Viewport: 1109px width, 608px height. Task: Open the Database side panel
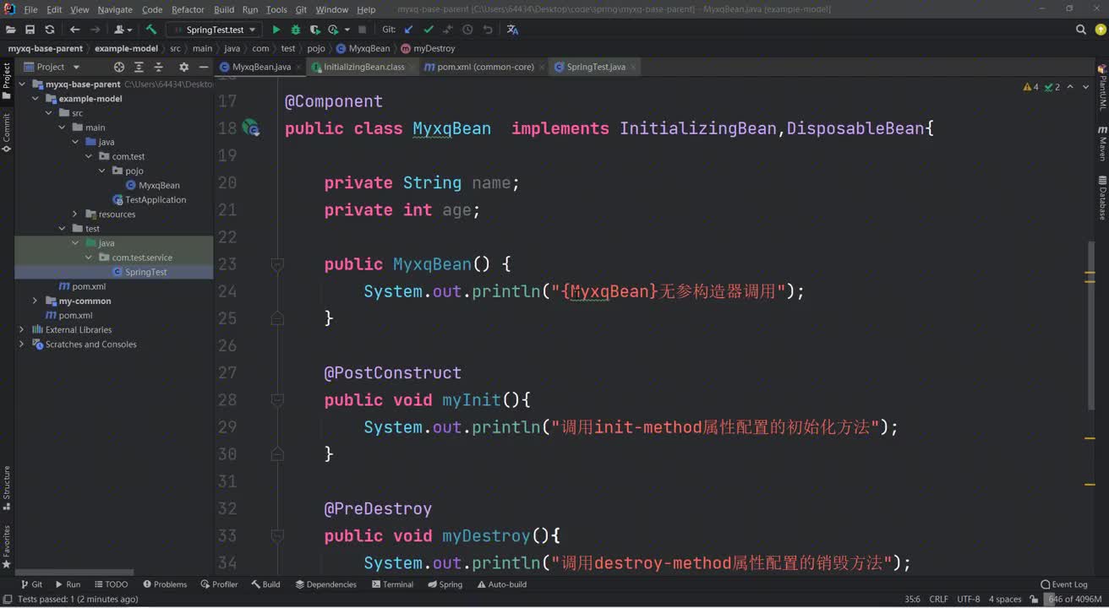[x=1102, y=198]
